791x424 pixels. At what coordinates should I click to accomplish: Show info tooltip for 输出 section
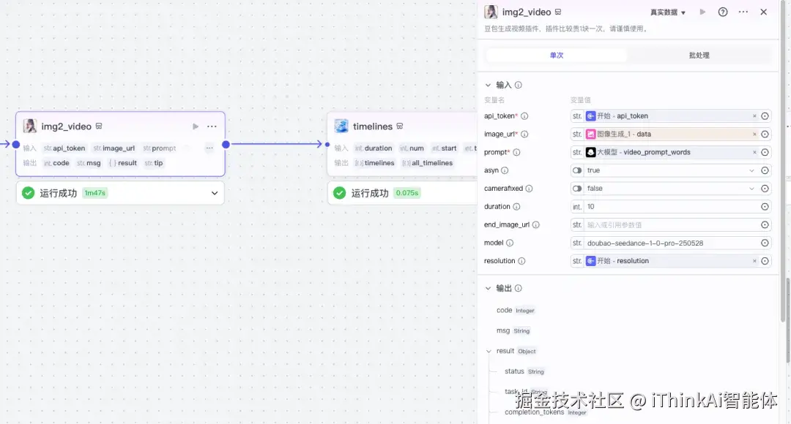[518, 289]
